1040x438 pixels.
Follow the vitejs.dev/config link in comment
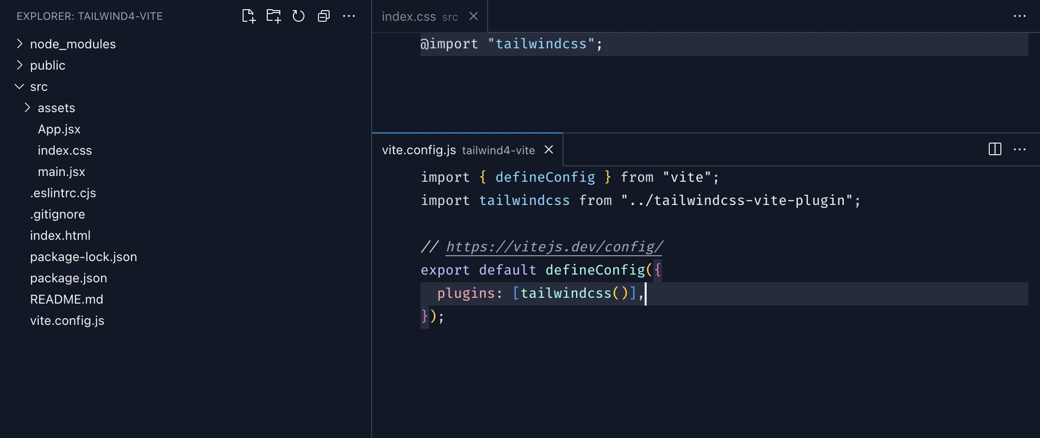pyautogui.click(x=554, y=247)
